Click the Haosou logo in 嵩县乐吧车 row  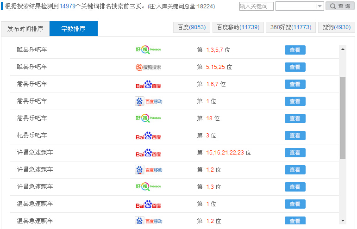(148, 118)
